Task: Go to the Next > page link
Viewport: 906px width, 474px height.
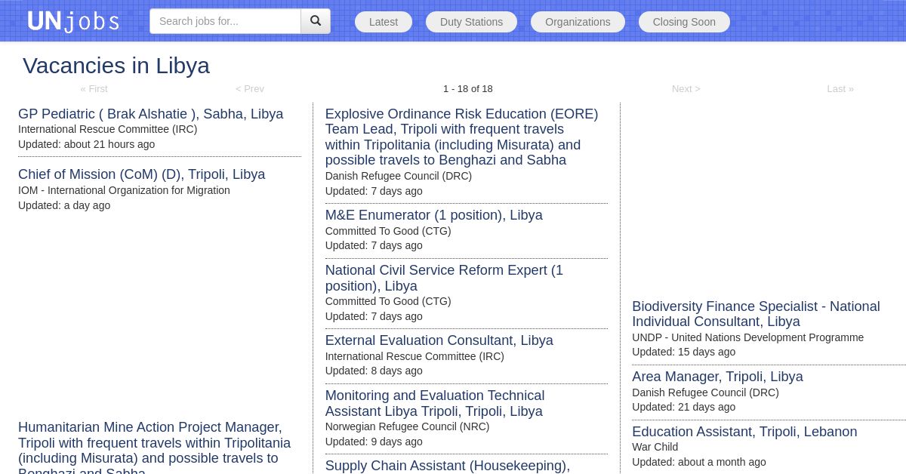Action: click(x=686, y=89)
